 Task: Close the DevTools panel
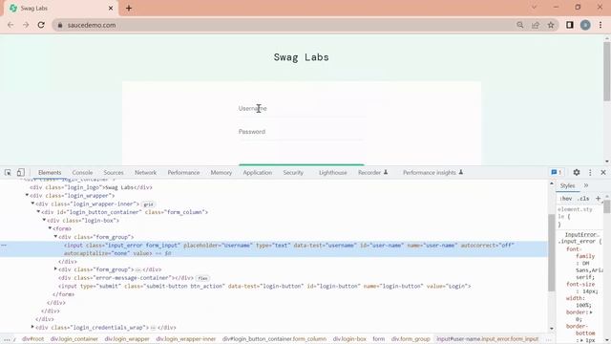coord(603,172)
